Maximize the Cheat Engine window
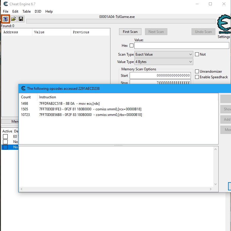Image resolution: width=231 pixels, height=231 pixels. coord(210,4)
